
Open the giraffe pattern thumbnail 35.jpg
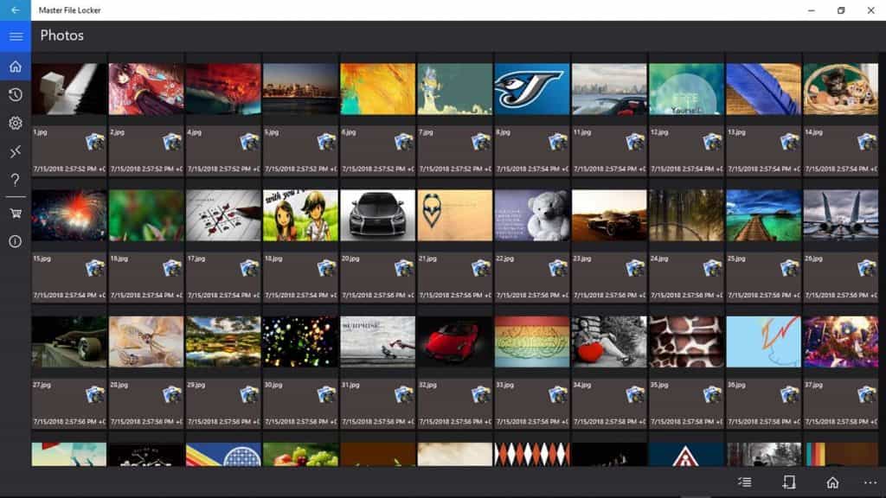(x=687, y=339)
